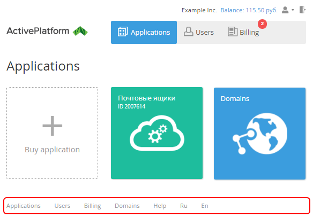The width and height of the screenshot is (313, 218).
Task: Open the Billing tab
Action: (x=243, y=32)
